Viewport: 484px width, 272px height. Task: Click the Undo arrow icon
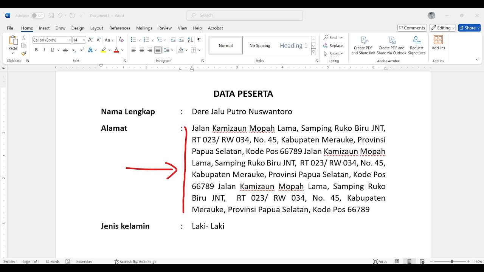click(60, 15)
